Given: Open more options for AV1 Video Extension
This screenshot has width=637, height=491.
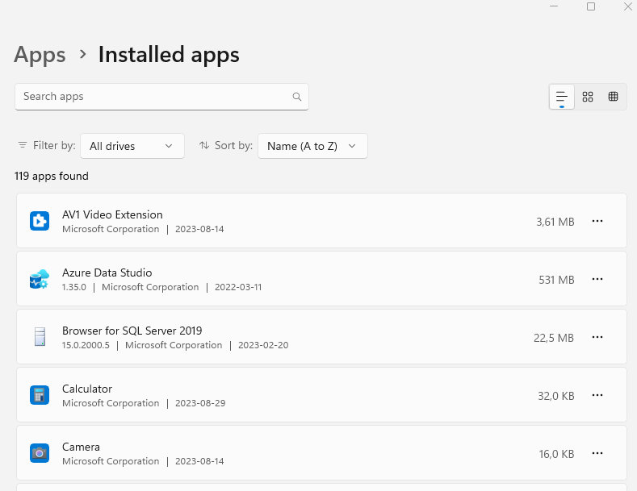Looking at the screenshot, I should click(597, 221).
